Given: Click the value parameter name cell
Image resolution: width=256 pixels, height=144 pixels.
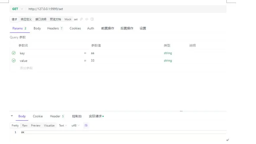Looking at the screenshot, I should point(24,61).
